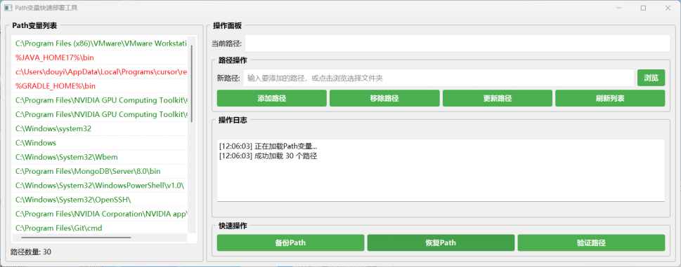Select the MongoDB Server 8.0 bin entry

click(100, 171)
